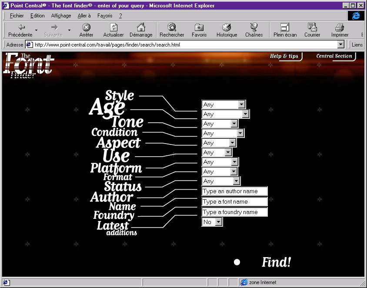
Task: Stop loading with the Arrêter icon
Action: pos(87,27)
